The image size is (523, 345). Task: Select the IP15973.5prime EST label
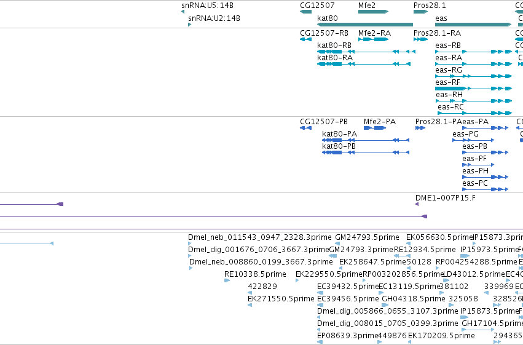(489, 250)
